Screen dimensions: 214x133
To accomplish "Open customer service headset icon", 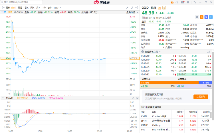I will point(177,2).
